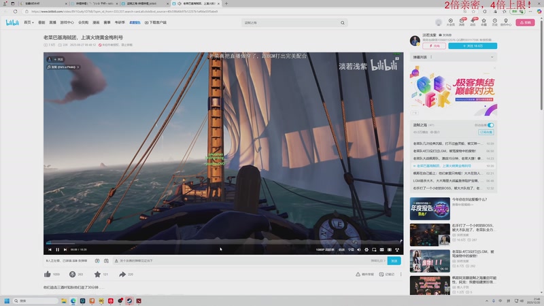Skip to the previous video in player
544x306 pixels.
point(50,250)
